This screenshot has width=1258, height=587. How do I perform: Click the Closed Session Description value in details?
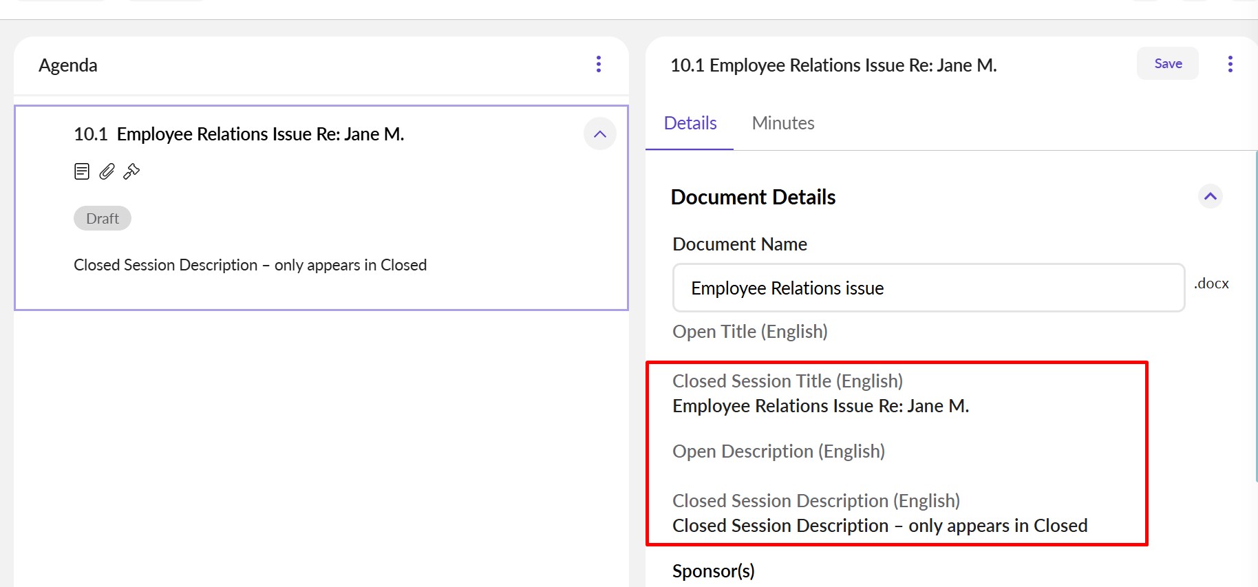879,526
